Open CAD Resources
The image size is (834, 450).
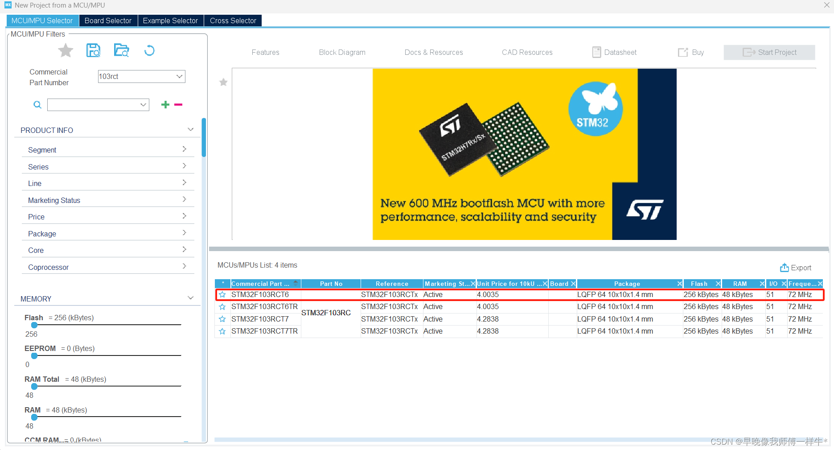coord(527,53)
